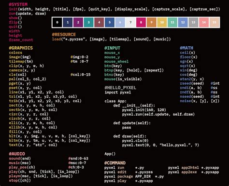Screen dimensions: 229x186
Task: Select color swatch number 12 (blue)
Action: point(183,22)
